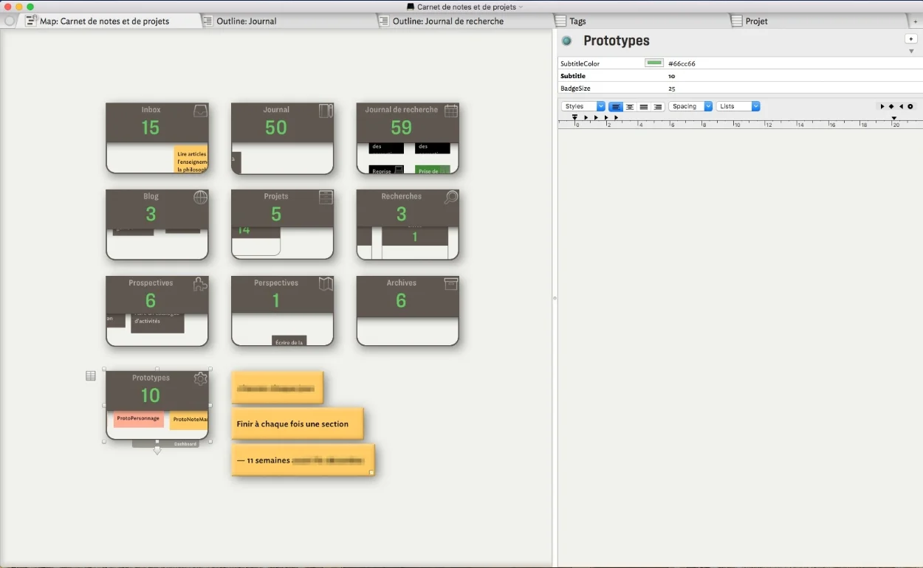Select the Archives container note
Screen dimensions: 923x568
click(x=408, y=311)
